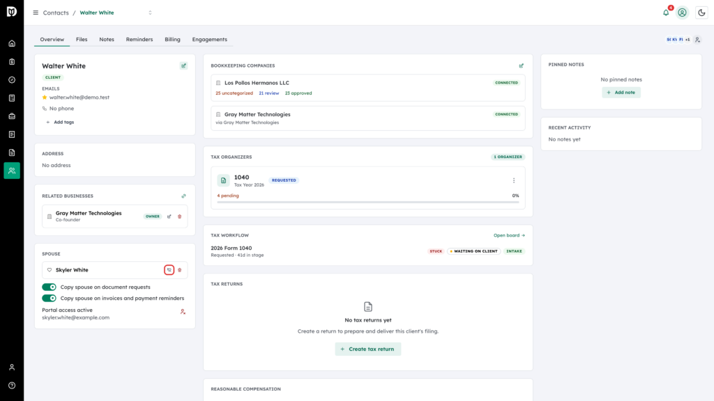Screen dimensions: 714x401
Task: Open the Engagements tab
Action: pos(209,40)
